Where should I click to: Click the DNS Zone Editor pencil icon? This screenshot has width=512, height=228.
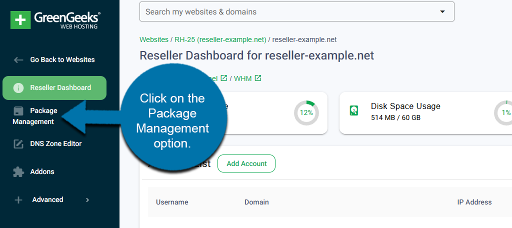(18, 144)
